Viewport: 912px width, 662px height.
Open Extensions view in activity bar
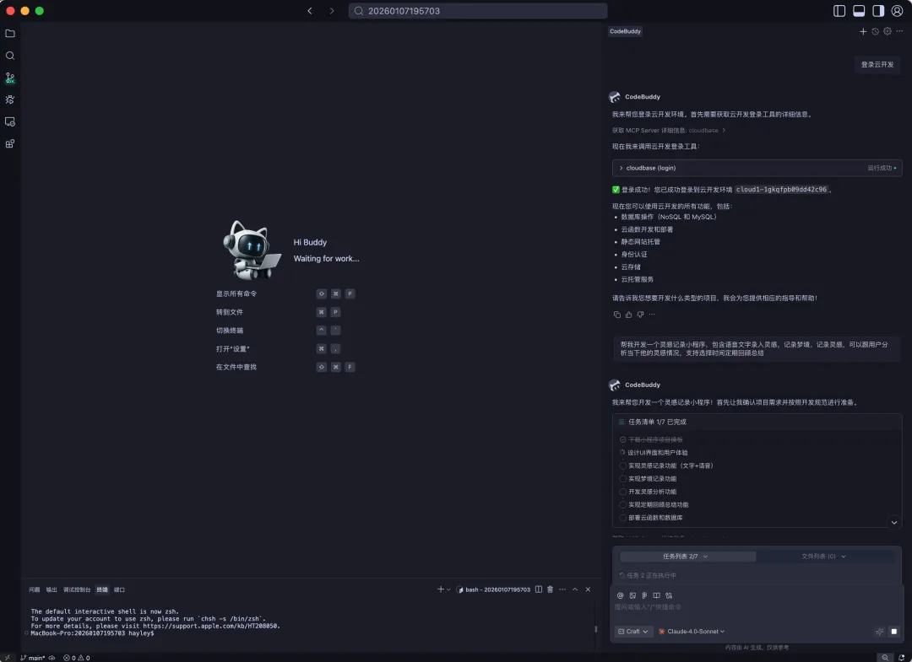click(10, 144)
